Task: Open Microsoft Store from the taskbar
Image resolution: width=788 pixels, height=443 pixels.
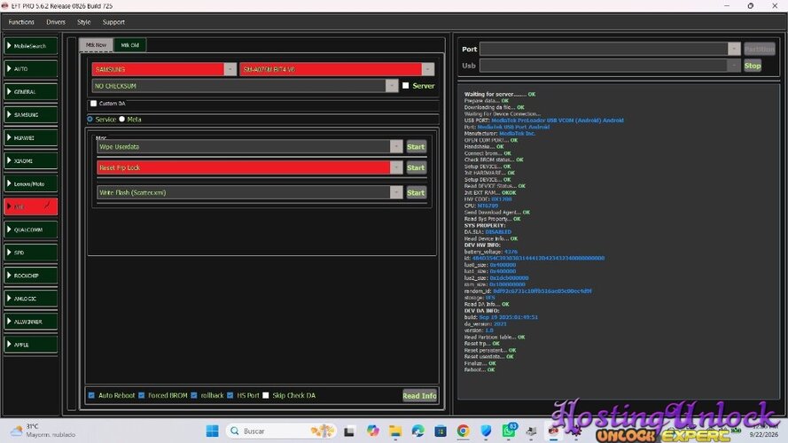Action: (441, 431)
